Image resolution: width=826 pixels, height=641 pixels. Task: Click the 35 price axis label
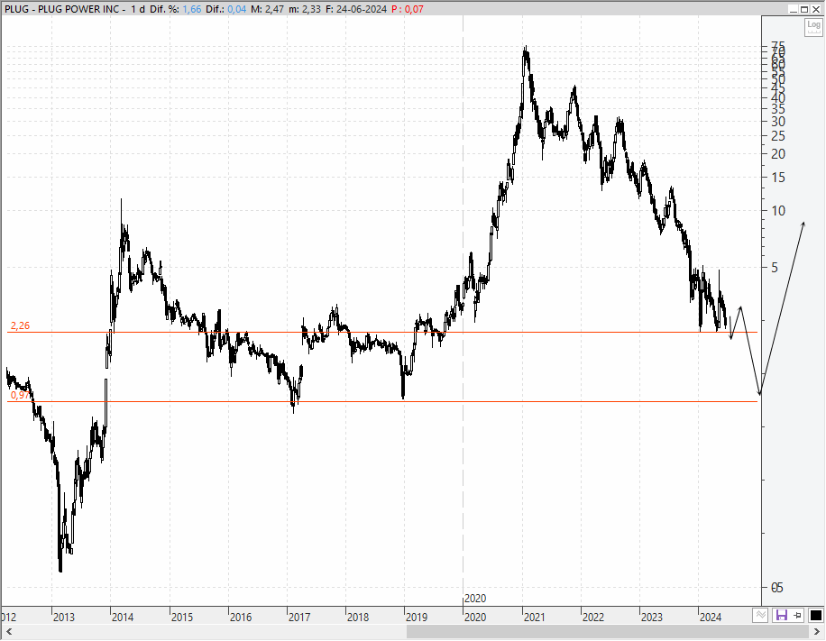[x=778, y=108]
